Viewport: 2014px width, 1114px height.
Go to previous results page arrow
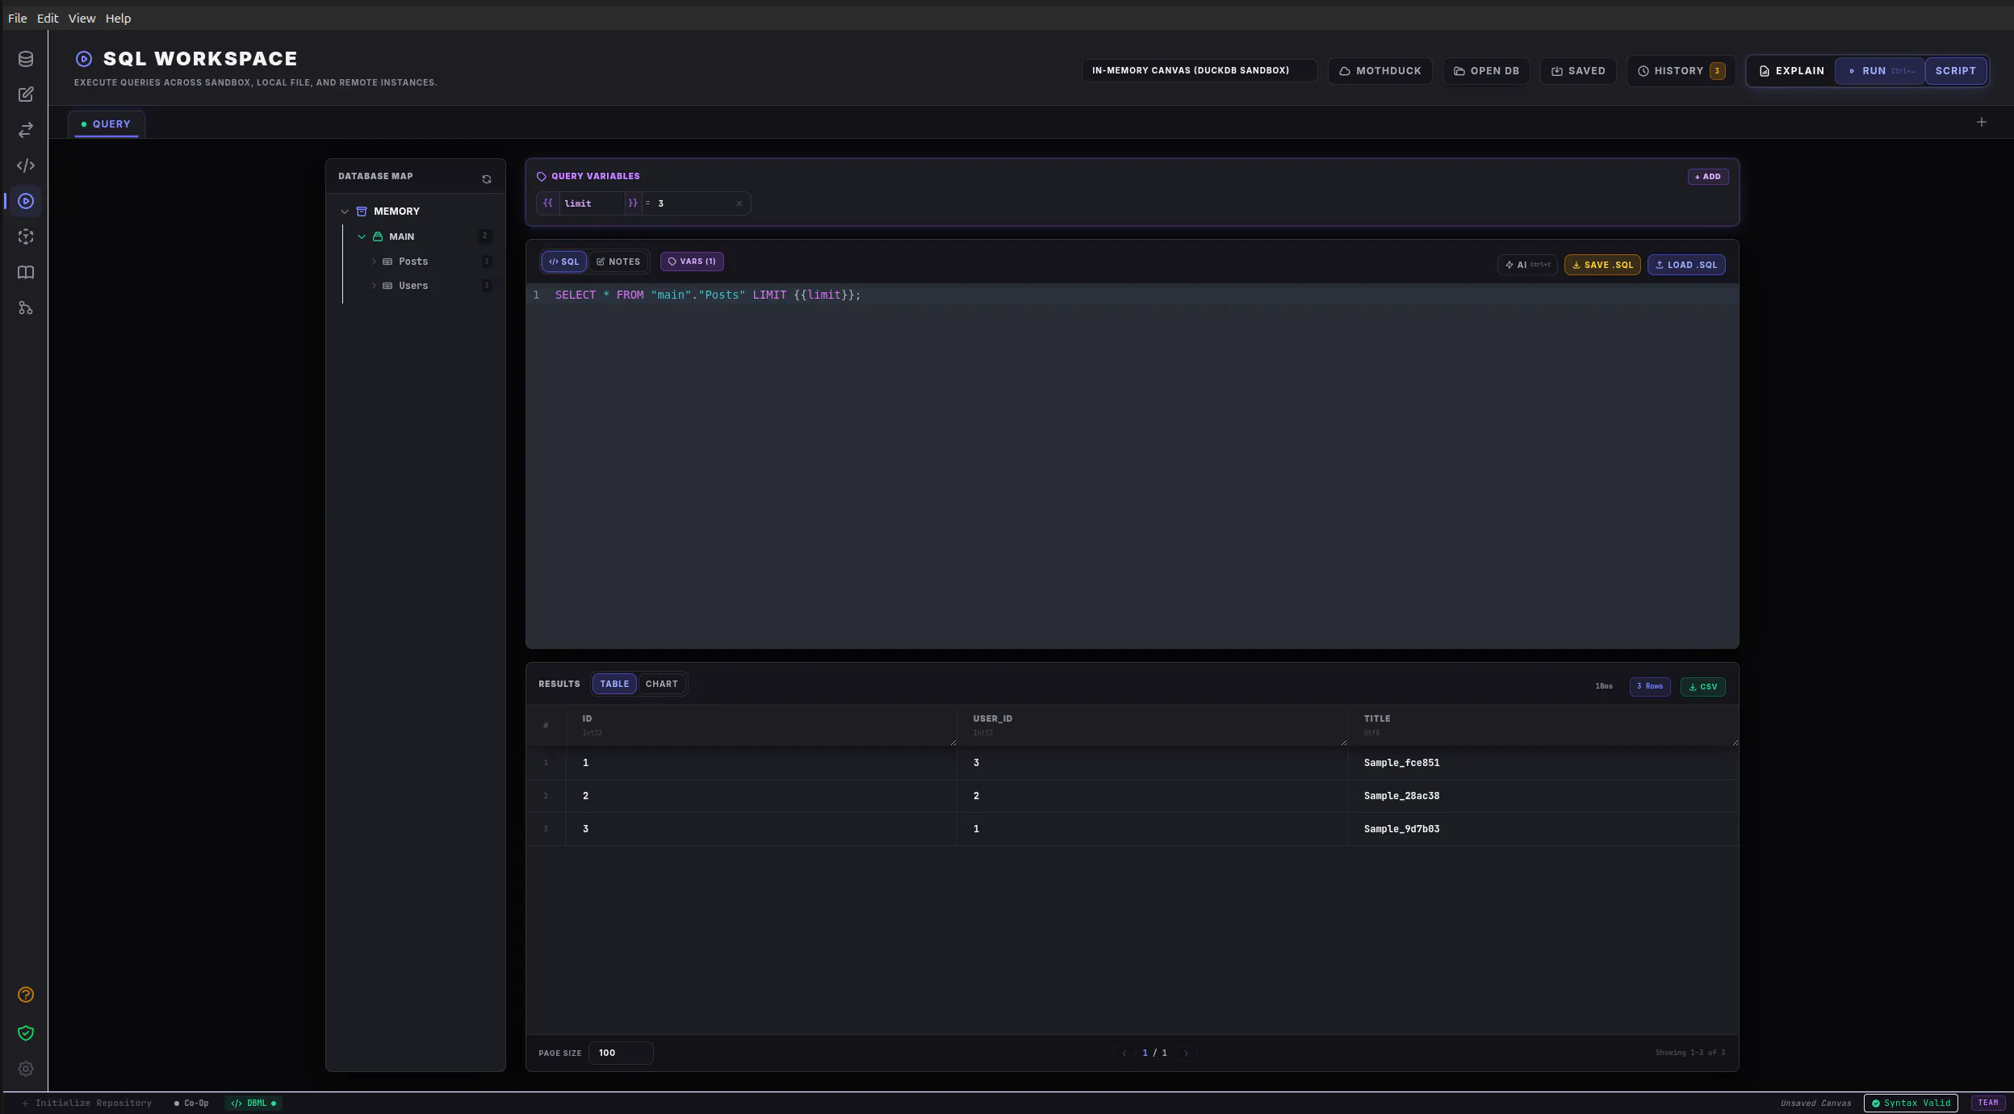(x=1124, y=1053)
